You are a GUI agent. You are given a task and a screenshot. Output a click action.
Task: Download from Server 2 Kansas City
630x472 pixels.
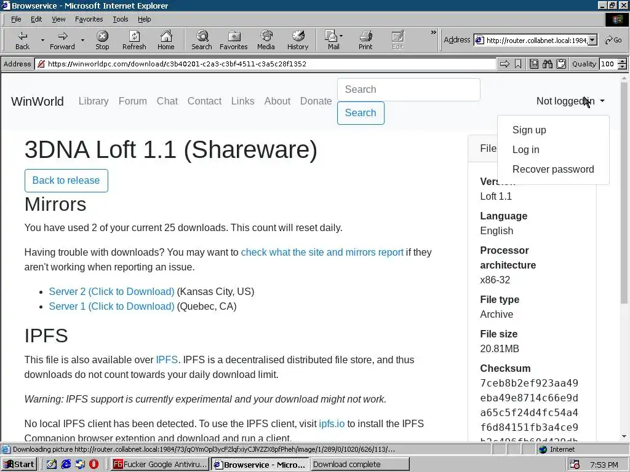click(x=112, y=291)
